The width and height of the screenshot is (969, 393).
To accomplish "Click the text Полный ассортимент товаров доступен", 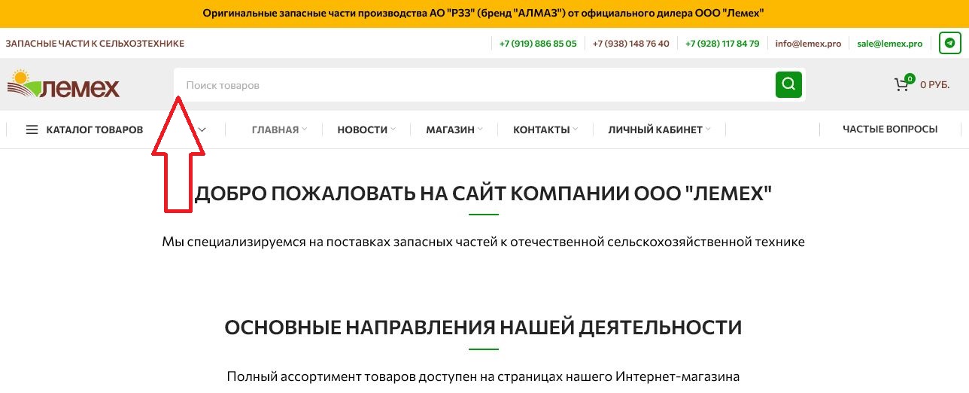I will pos(483,376).
